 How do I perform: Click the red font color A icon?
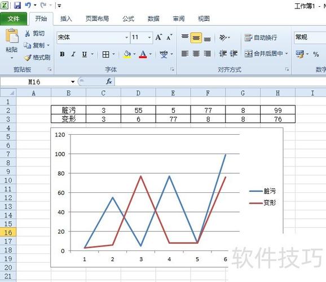point(143,55)
